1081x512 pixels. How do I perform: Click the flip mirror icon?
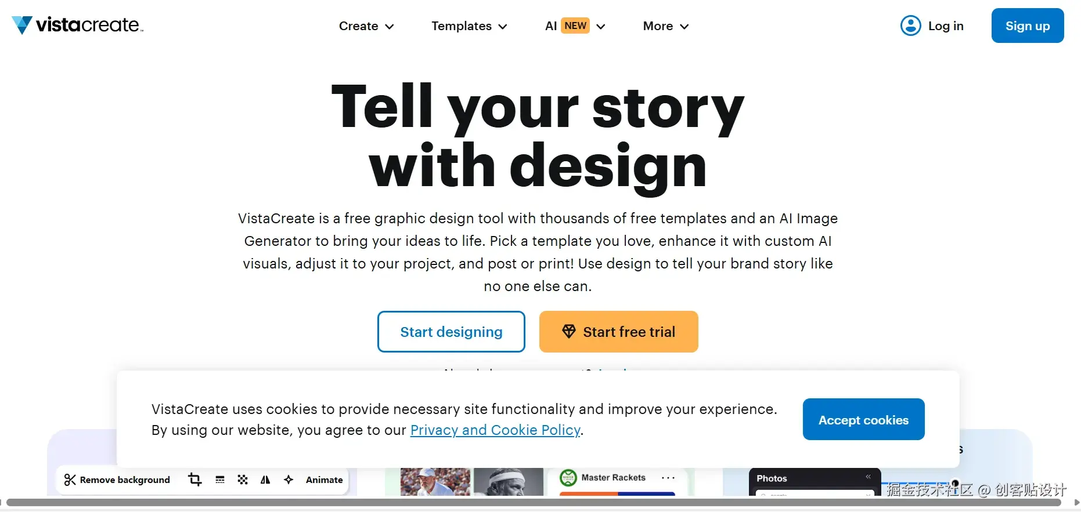(265, 480)
